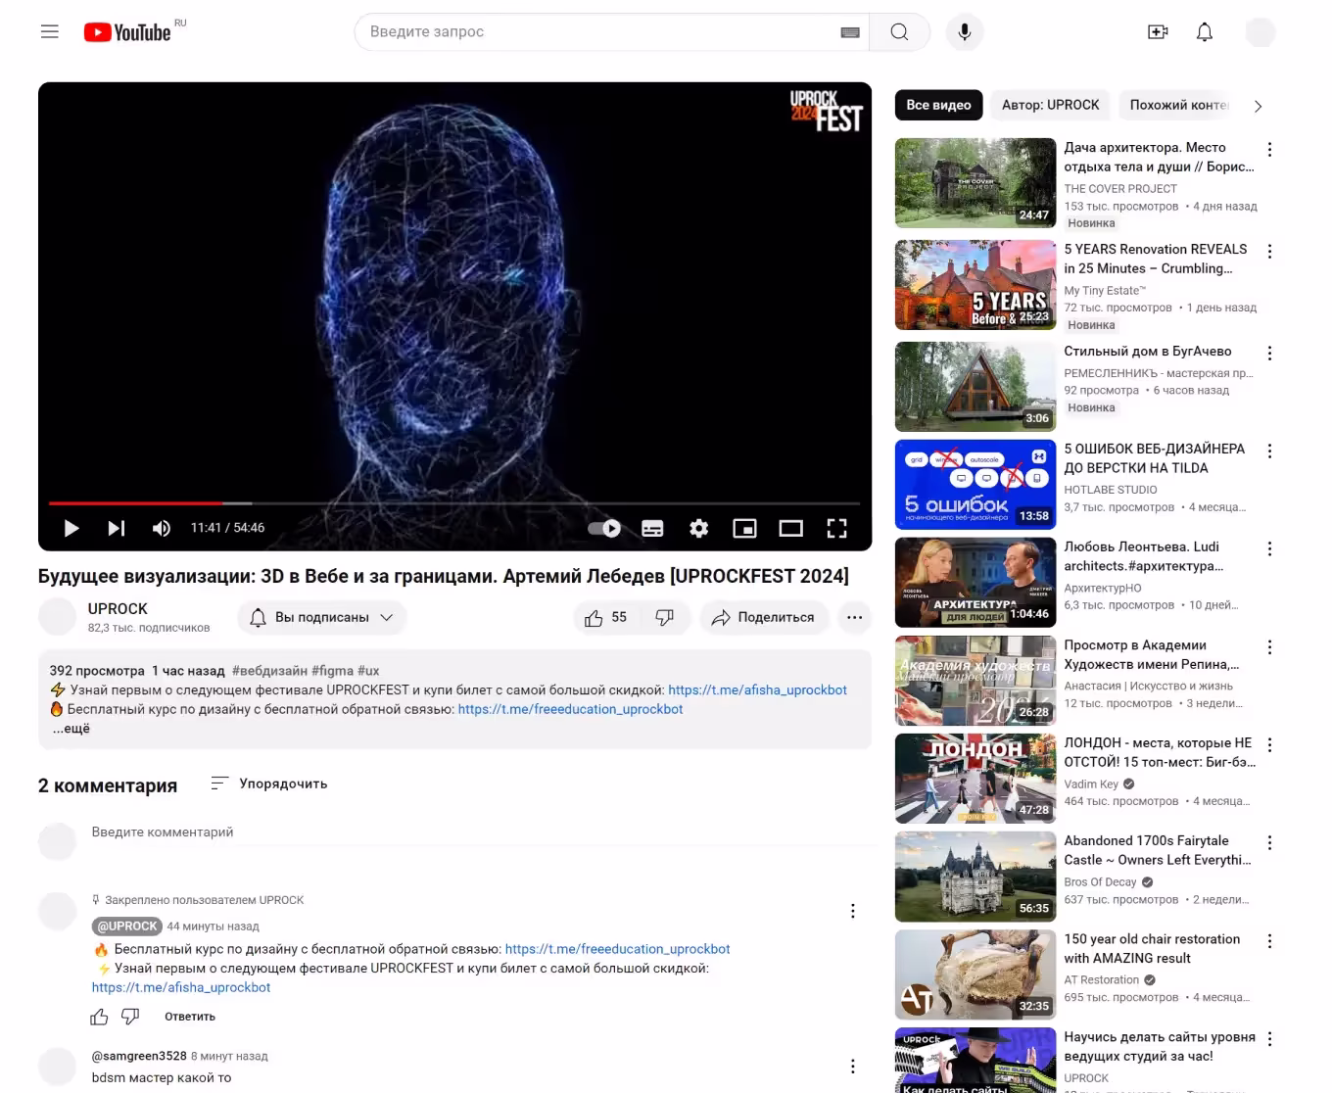Enter fullscreen mode in the player

(x=836, y=529)
